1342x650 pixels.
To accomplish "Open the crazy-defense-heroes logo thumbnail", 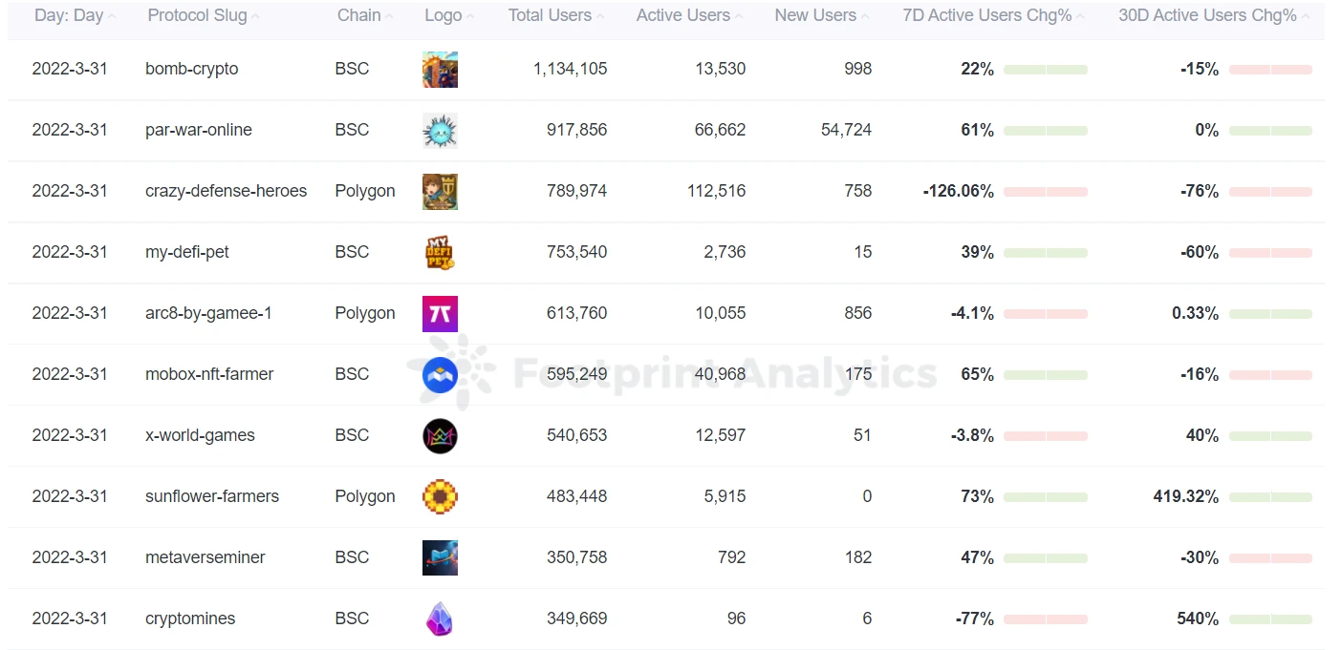I will [x=440, y=192].
